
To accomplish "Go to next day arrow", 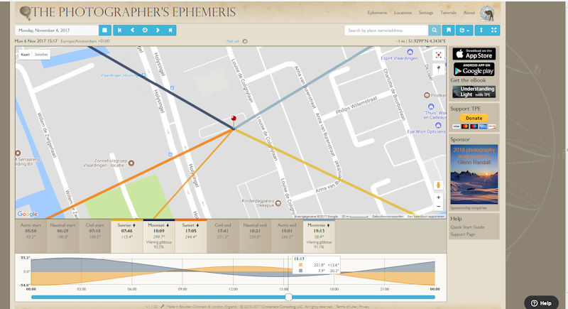I will click(158, 30).
